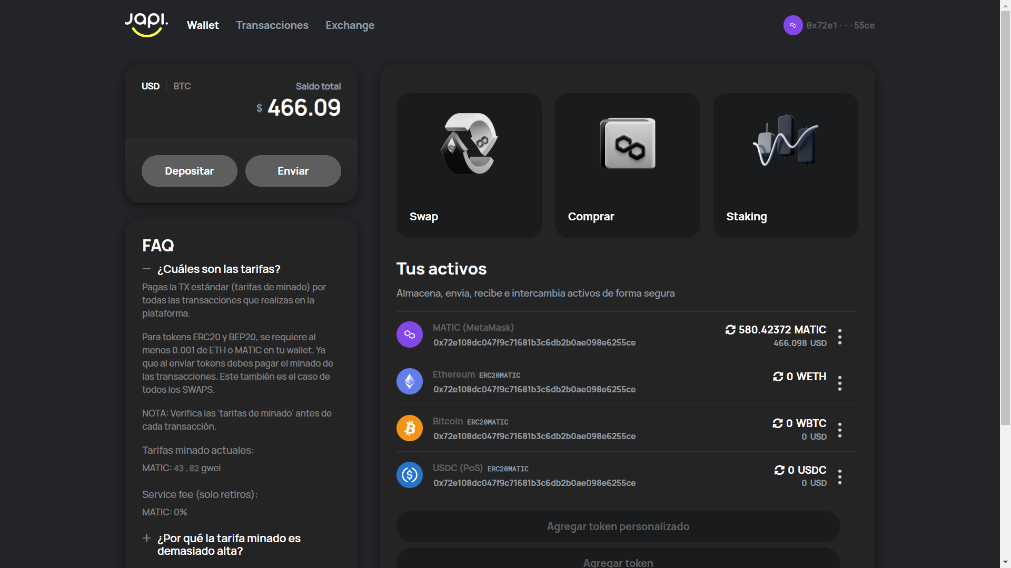Click 'Agregar token personalizado'

click(617, 526)
